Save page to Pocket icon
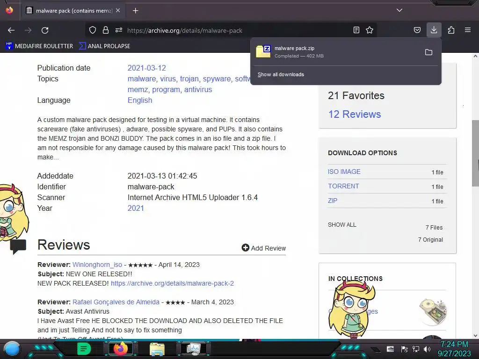Viewport: 479px width, 359px height. [x=417, y=30]
